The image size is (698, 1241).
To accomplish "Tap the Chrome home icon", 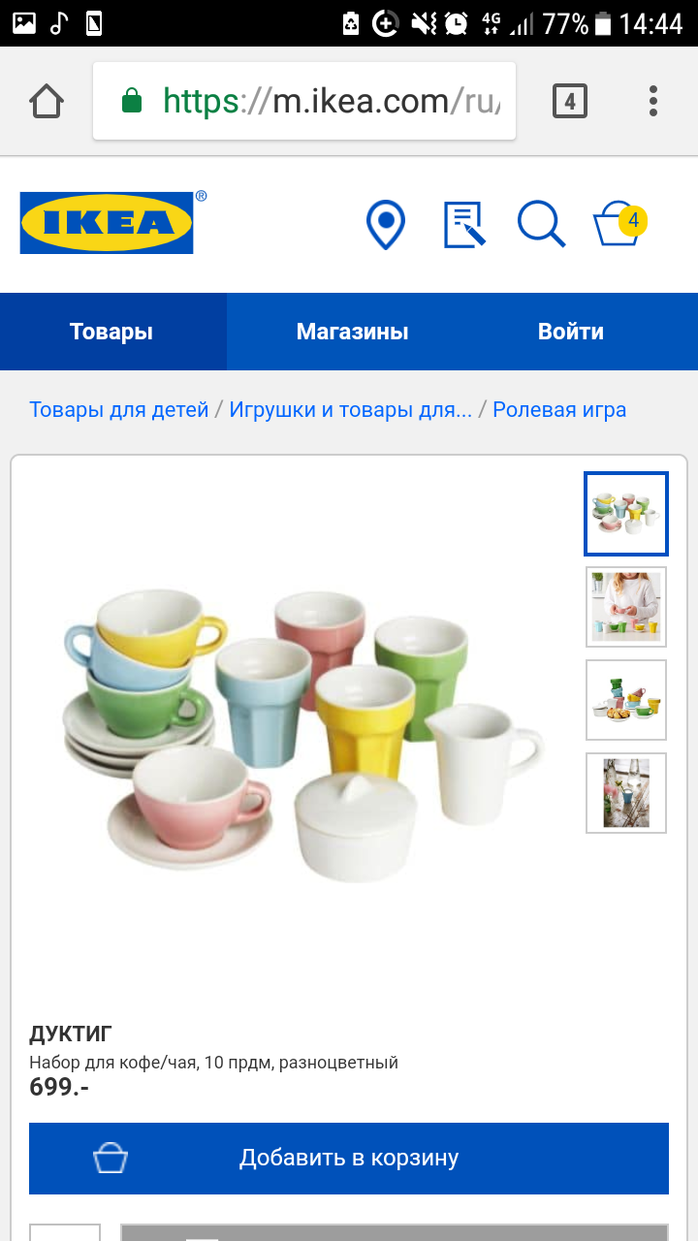I will (47, 101).
